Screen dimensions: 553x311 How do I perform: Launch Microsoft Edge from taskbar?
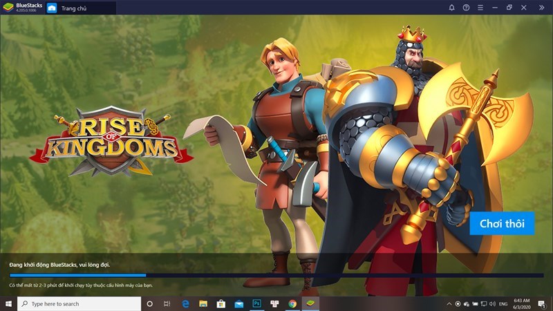(x=185, y=303)
